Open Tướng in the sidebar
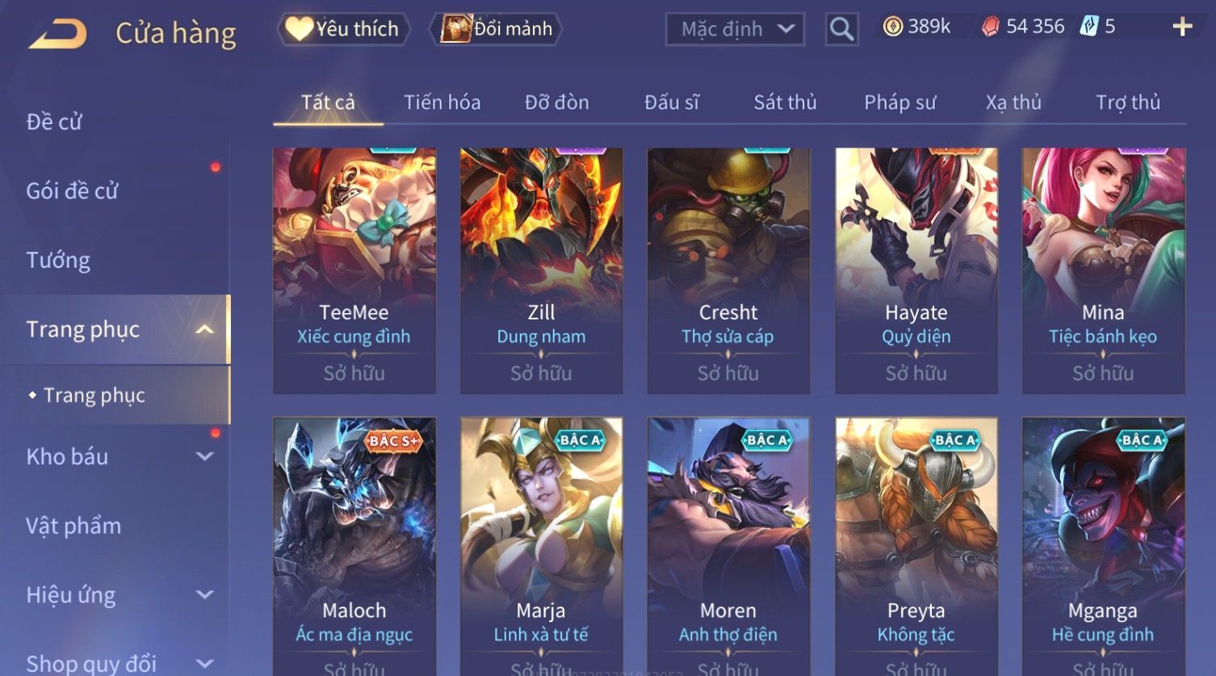The width and height of the screenshot is (1216, 676). [58, 261]
